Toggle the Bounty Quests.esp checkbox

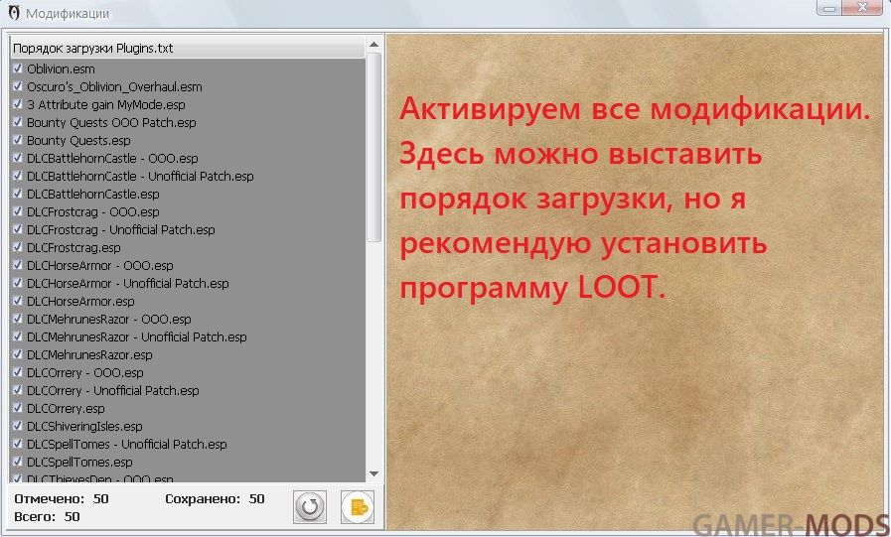(18, 140)
